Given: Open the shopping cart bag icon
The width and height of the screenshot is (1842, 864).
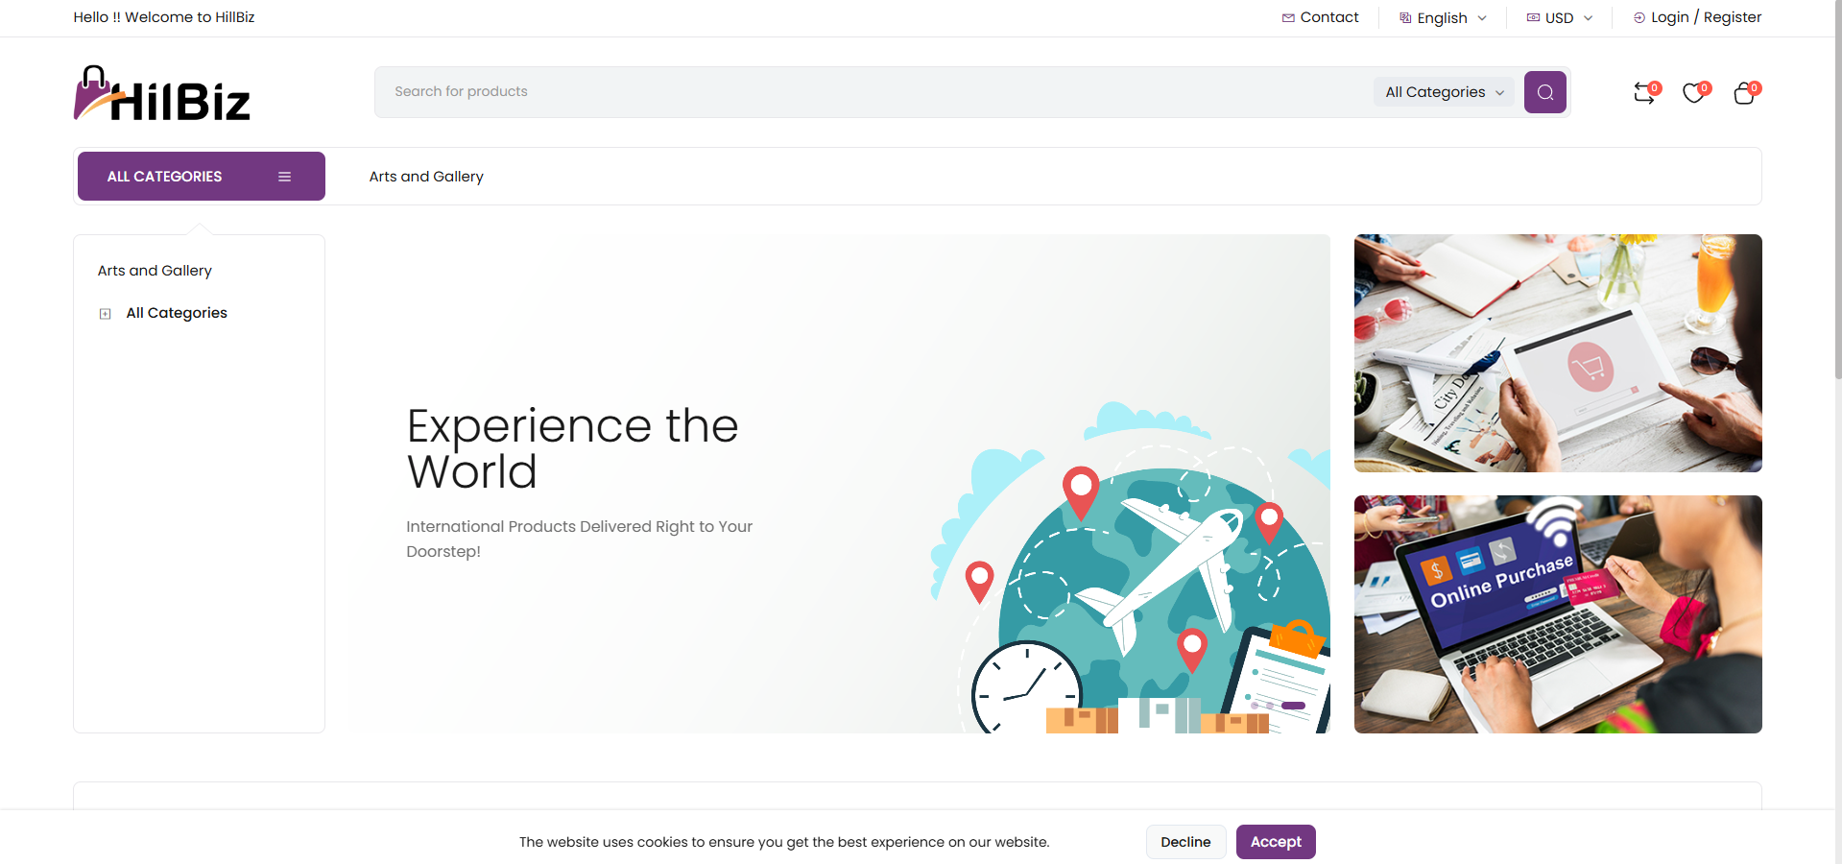Looking at the screenshot, I should coord(1744,93).
